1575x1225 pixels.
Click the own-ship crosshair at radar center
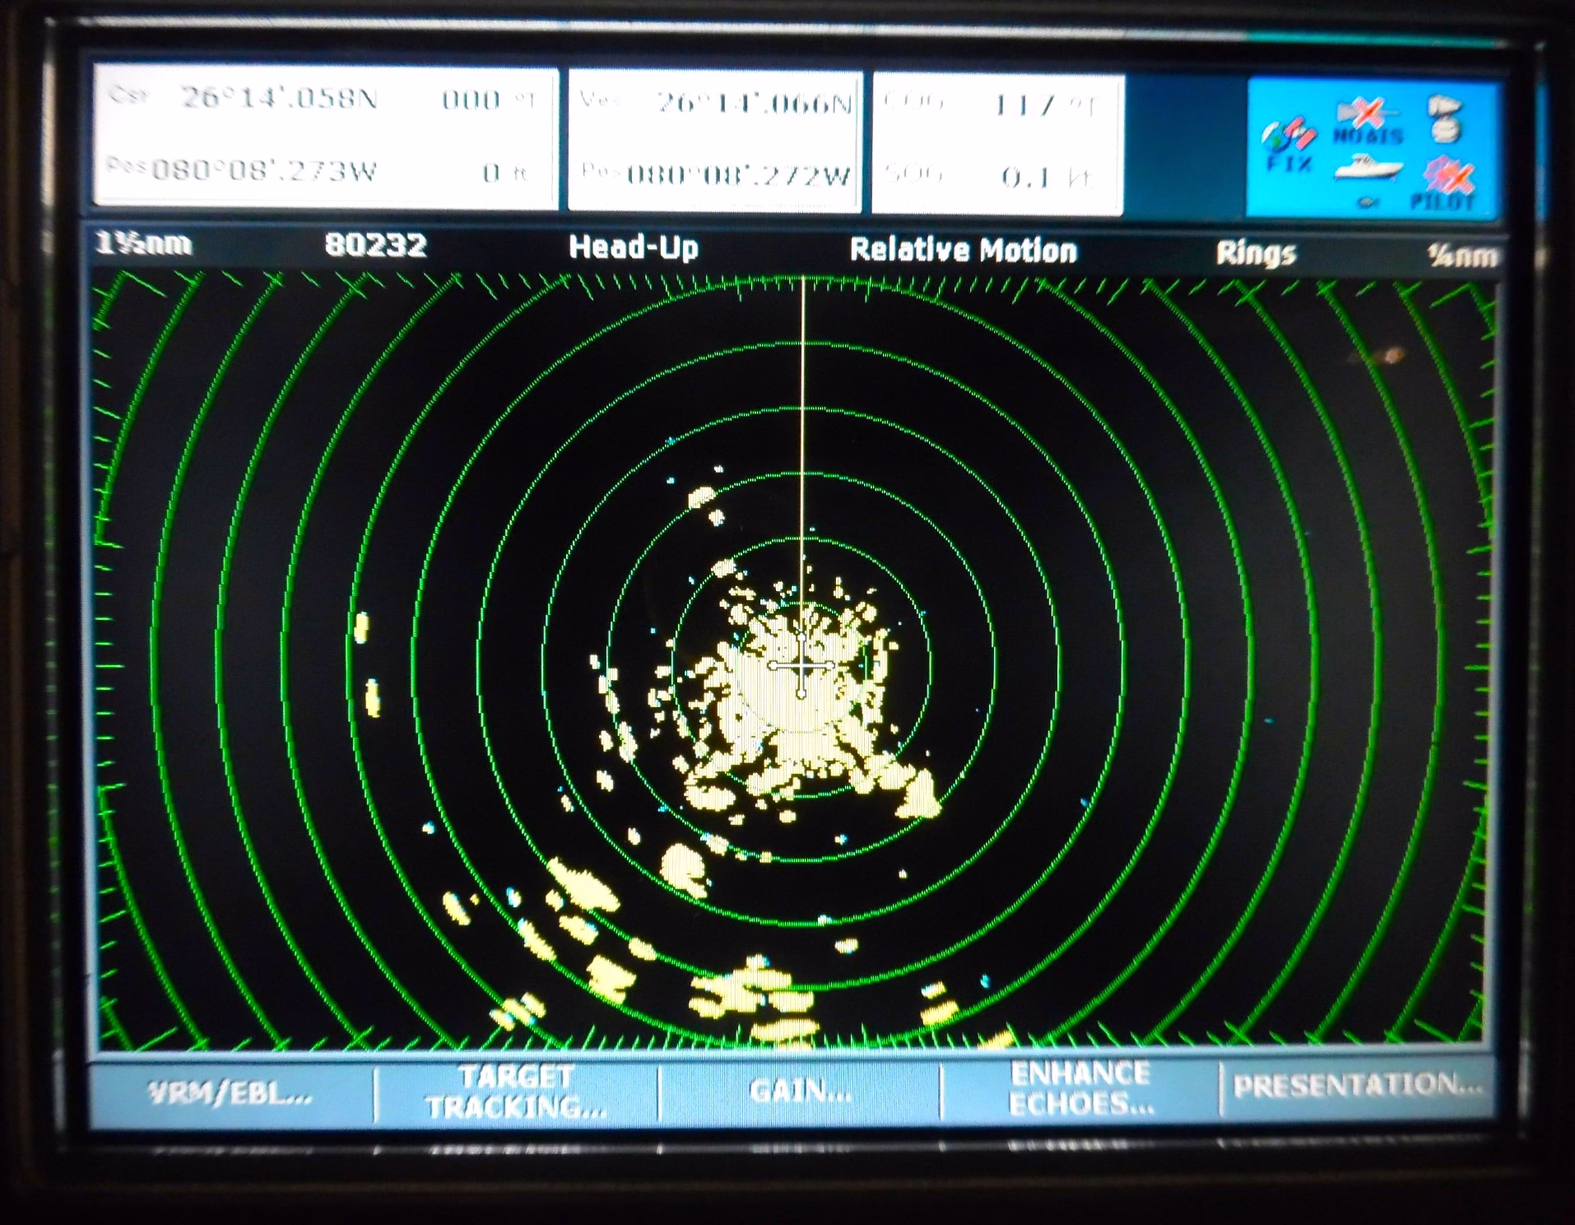point(802,665)
